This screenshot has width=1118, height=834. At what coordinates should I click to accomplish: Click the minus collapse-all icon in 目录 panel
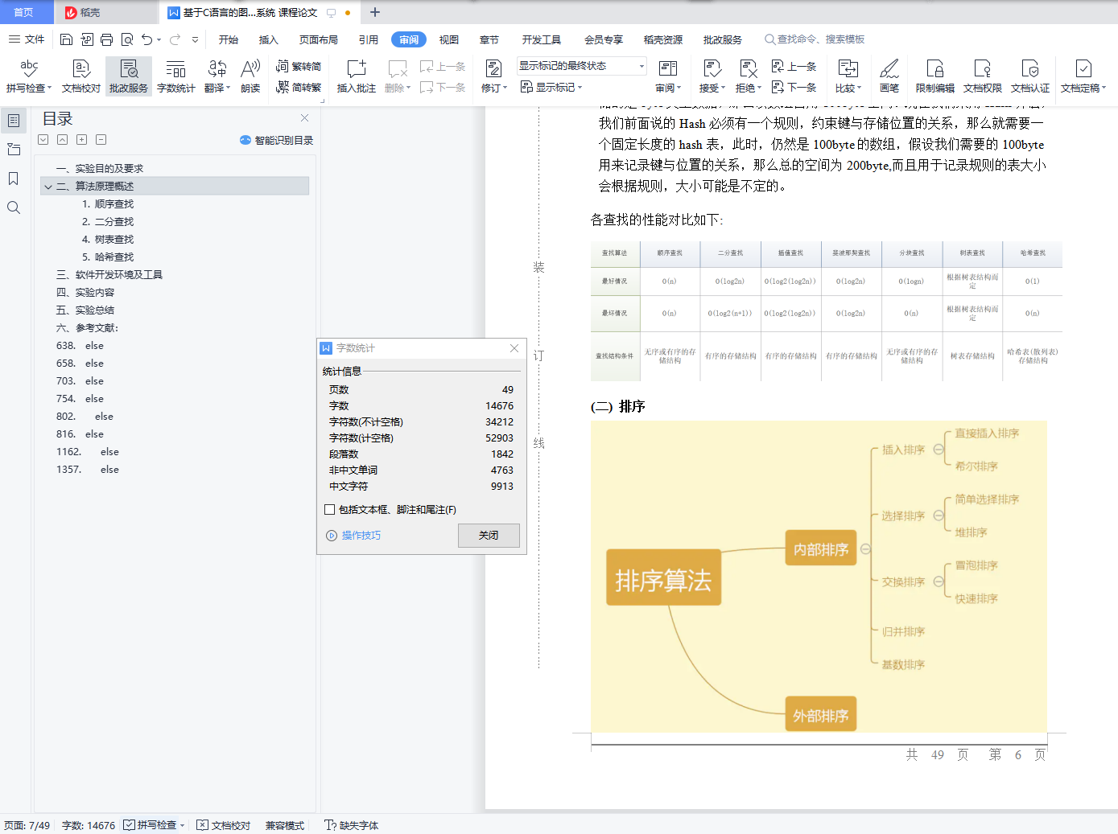[x=101, y=140]
